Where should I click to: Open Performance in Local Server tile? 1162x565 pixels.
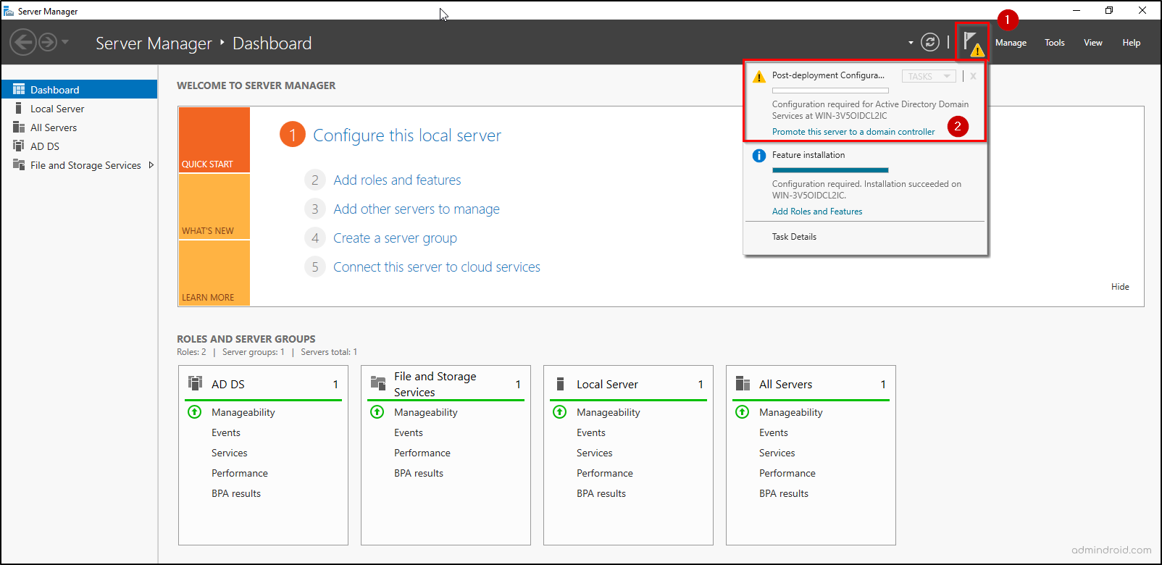(605, 473)
